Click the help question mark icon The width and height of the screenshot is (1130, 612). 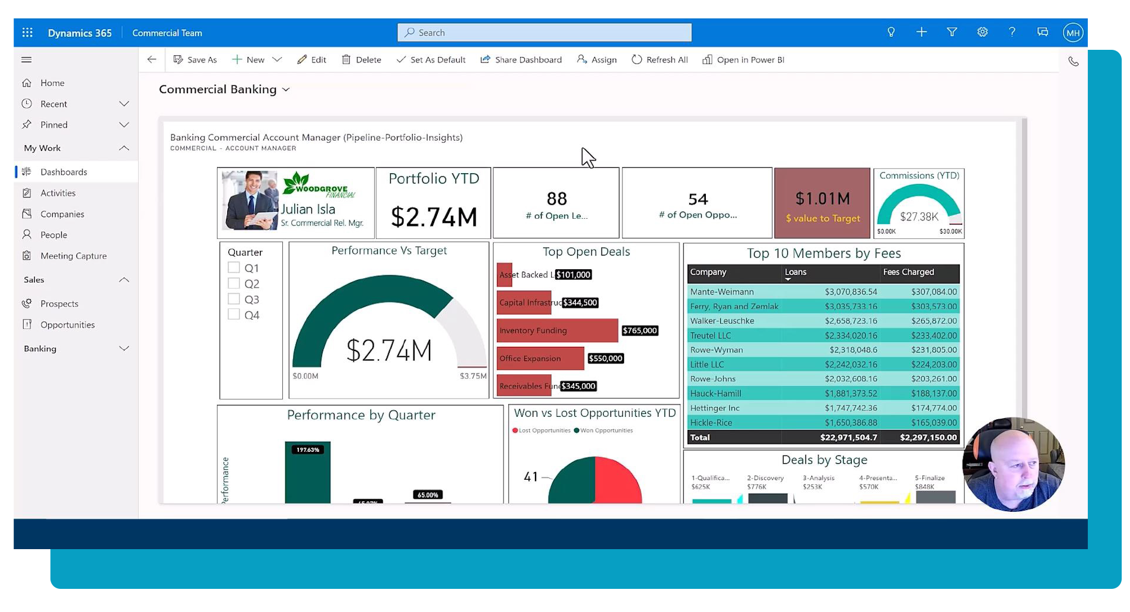tap(1012, 32)
